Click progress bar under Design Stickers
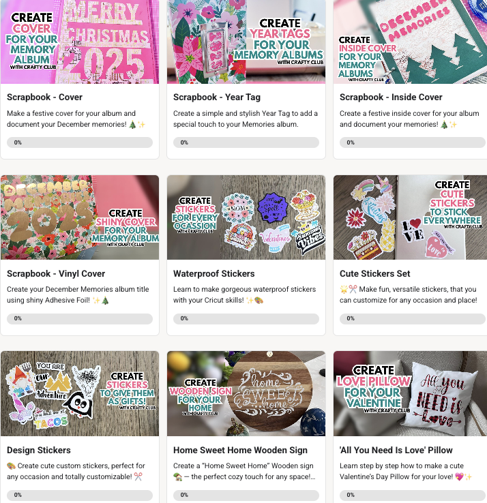 (80, 495)
